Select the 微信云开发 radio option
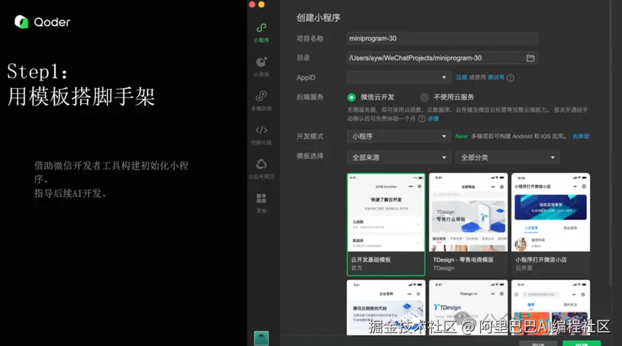This screenshot has width=622, height=346. pyautogui.click(x=351, y=97)
